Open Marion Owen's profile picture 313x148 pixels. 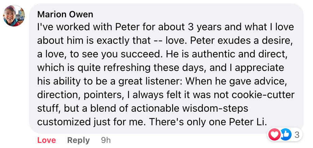pyautogui.click(x=14, y=16)
